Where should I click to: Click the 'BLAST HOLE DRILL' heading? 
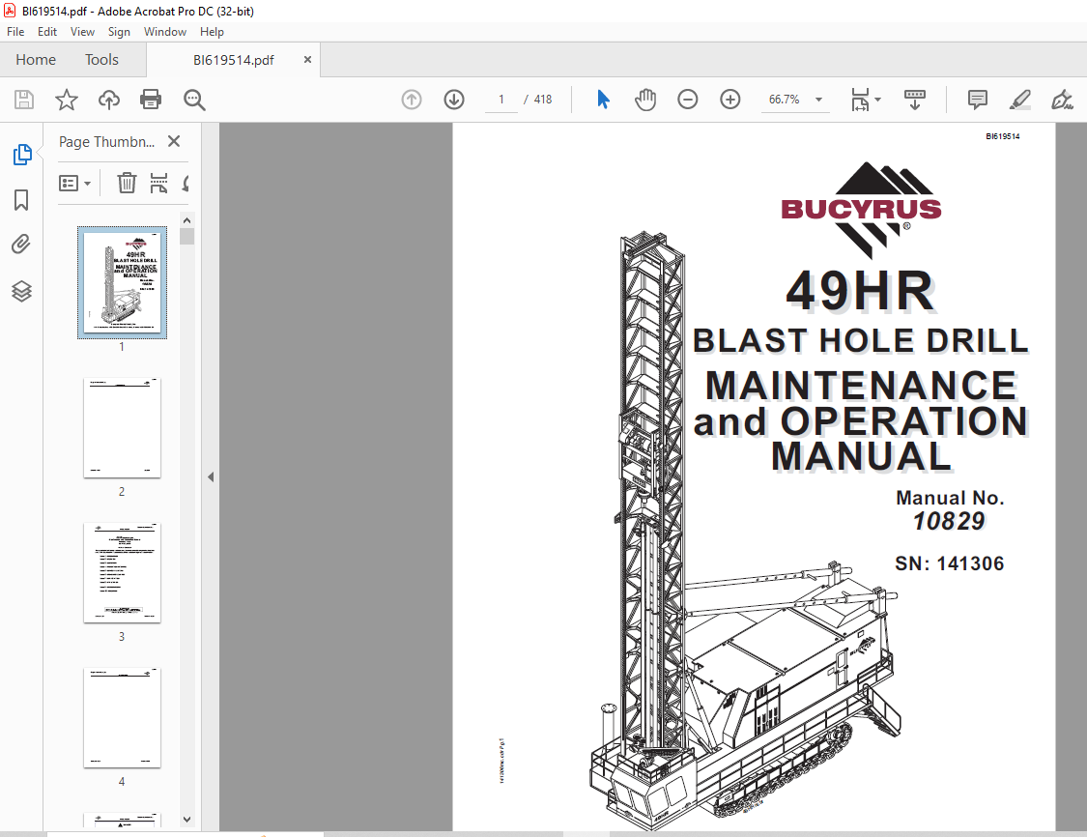click(x=860, y=340)
